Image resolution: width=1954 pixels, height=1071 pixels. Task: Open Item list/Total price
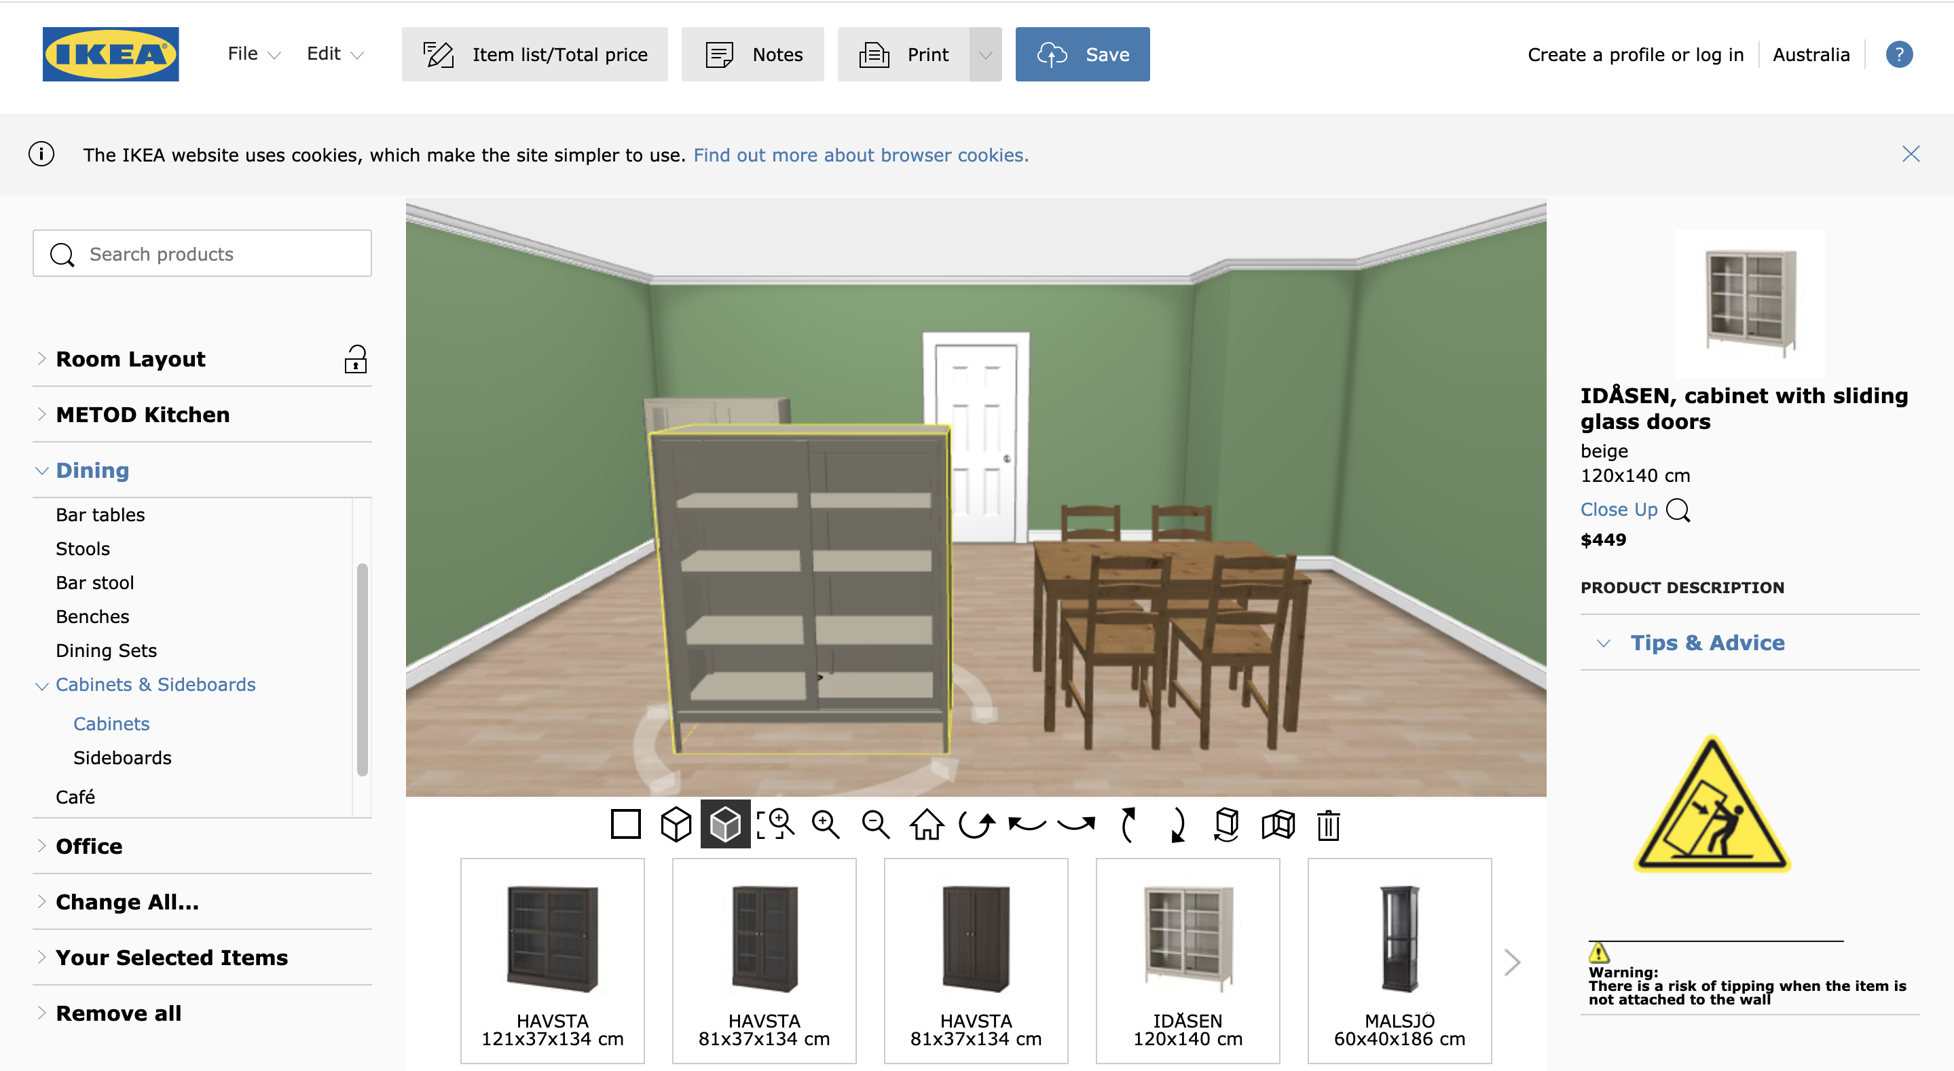535,54
